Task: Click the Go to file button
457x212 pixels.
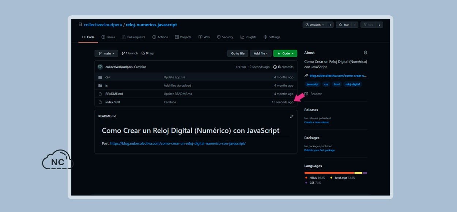Action: click(238, 53)
